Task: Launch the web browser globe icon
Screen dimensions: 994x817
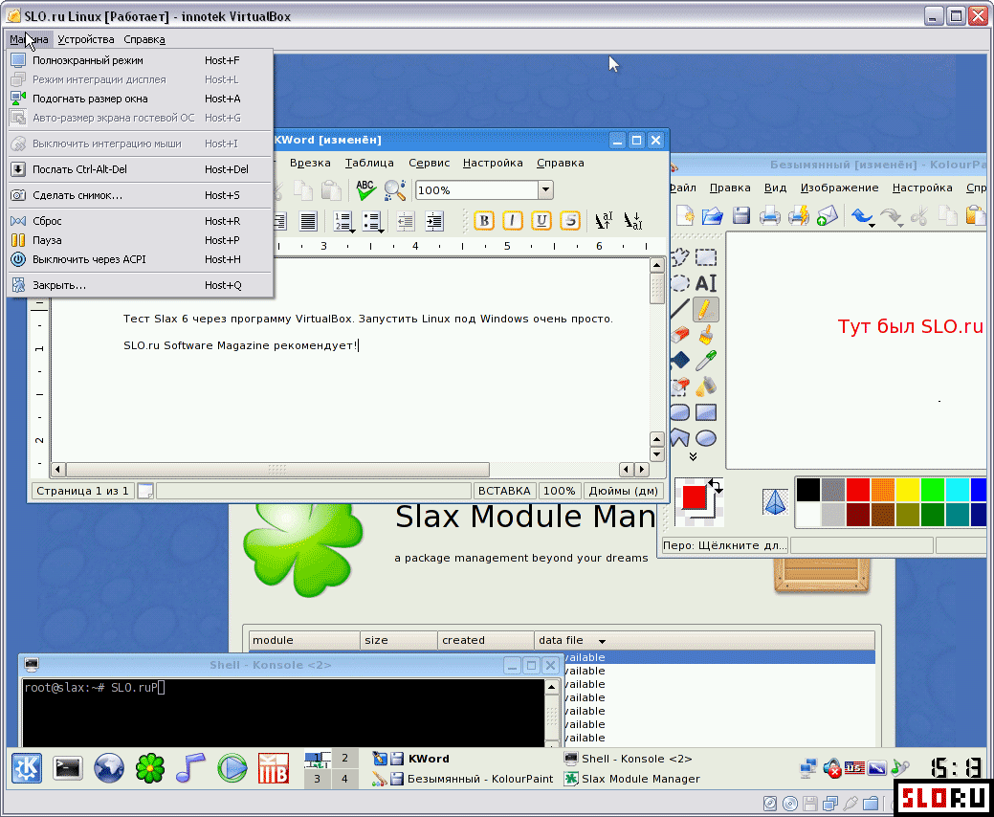Action: (x=108, y=768)
